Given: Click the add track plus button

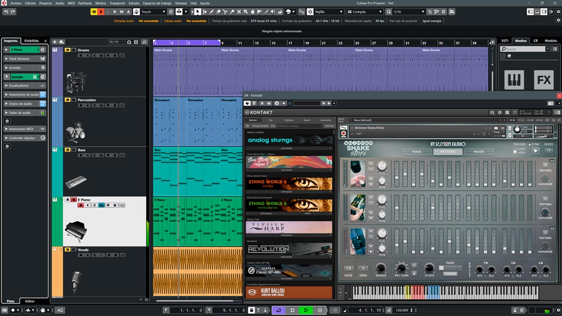Looking at the screenshot, I should click(x=55, y=42).
